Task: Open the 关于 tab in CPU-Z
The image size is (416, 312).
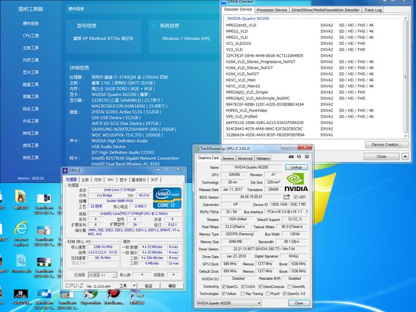Action: tap(154, 180)
